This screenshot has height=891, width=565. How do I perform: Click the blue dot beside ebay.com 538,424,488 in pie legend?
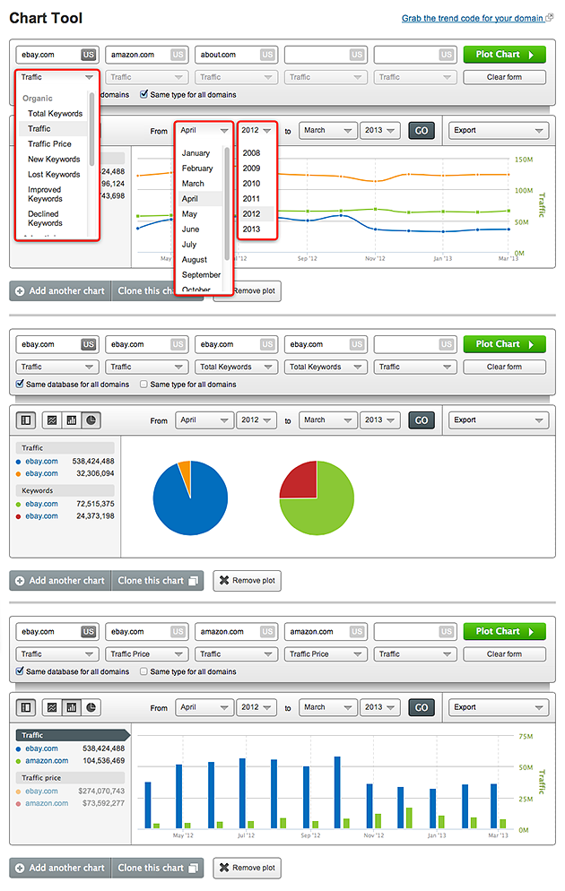(19, 462)
